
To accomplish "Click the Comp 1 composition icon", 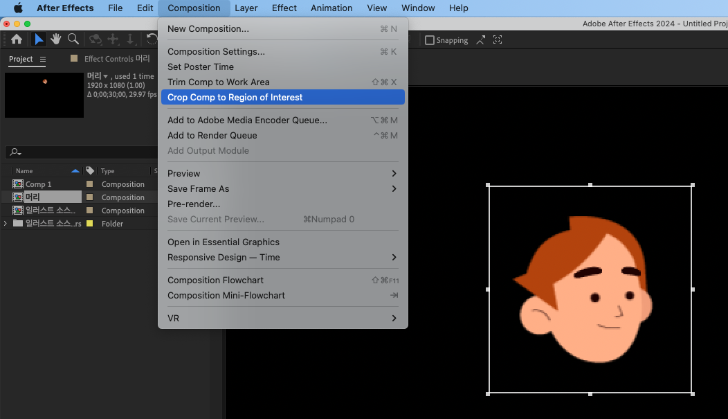I will pos(18,184).
